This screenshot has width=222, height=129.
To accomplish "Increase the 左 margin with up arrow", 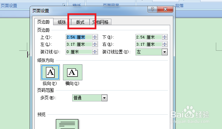I will (95, 43).
